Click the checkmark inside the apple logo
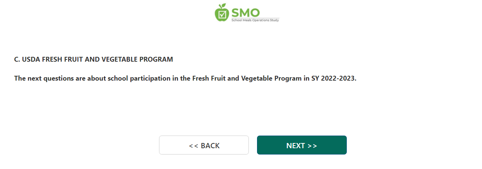Screen dimensions: 482x169 pos(222,14)
